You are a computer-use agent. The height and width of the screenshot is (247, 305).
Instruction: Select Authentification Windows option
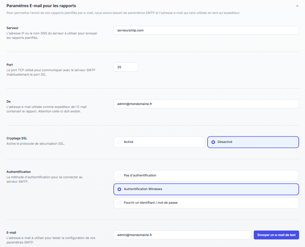[206, 189]
